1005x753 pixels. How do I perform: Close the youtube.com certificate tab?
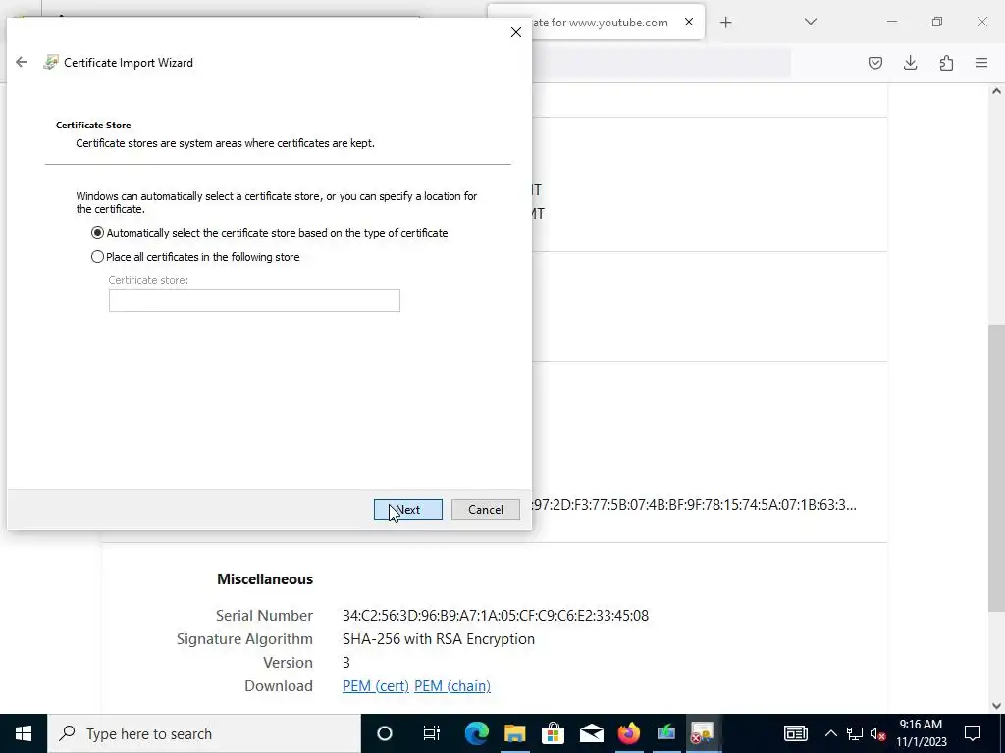[x=689, y=22]
